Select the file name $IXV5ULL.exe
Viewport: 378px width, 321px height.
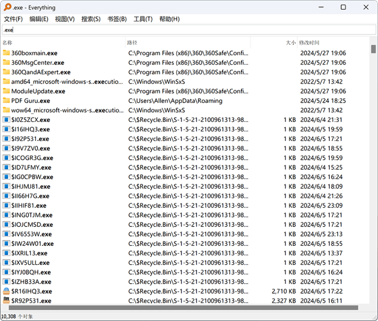pyautogui.click(x=30, y=262)
